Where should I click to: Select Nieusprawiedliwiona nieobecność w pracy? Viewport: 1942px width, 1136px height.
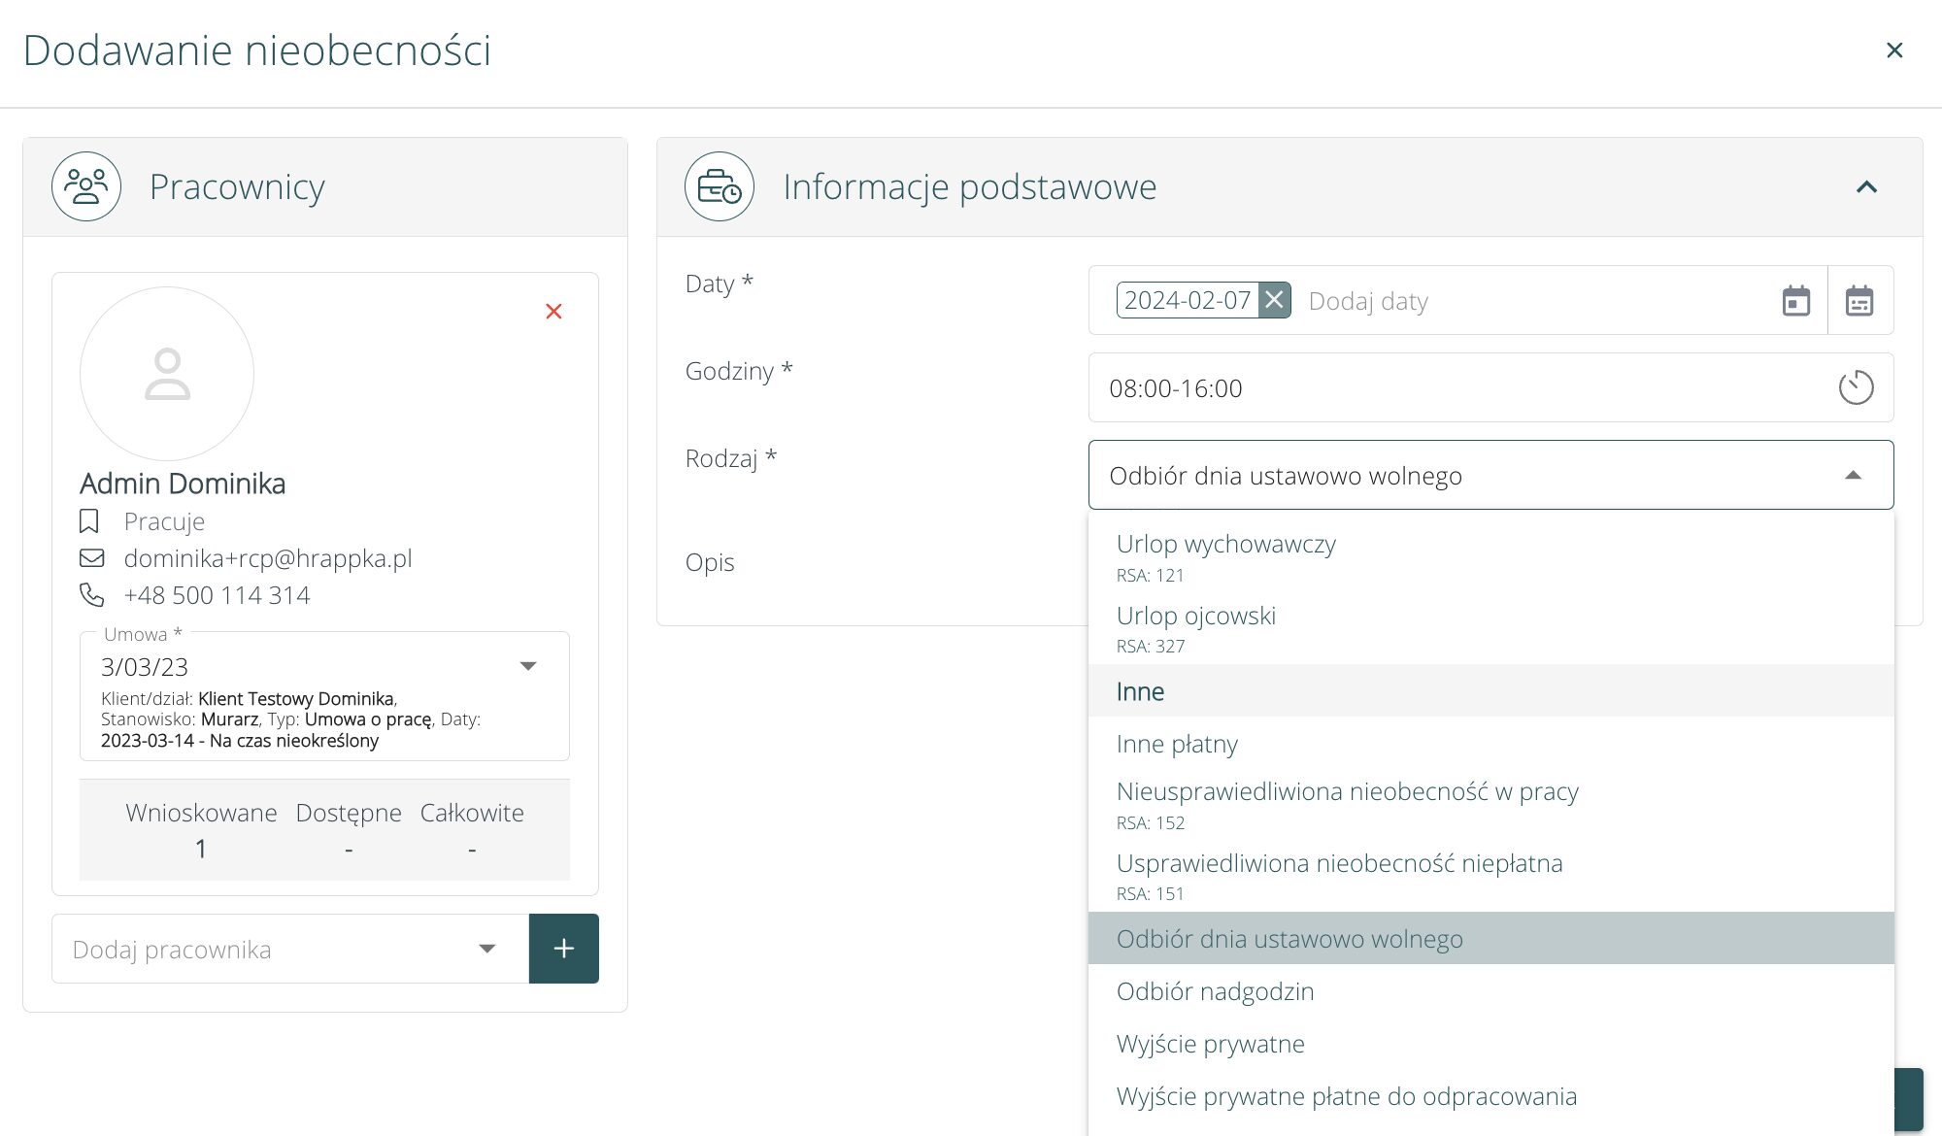point(1347,792)
